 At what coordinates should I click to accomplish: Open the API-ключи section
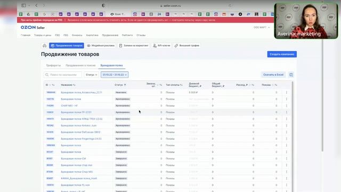(x=161, y=45)
